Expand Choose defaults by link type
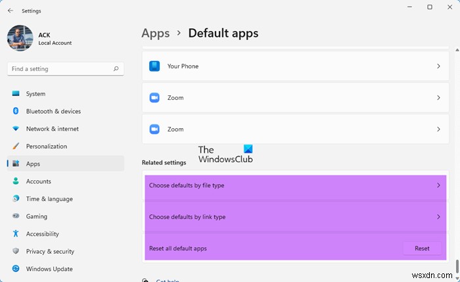This screenshot has width=460, height=282. point(438,217)
